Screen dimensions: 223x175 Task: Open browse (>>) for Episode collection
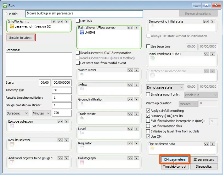point(60,121)
